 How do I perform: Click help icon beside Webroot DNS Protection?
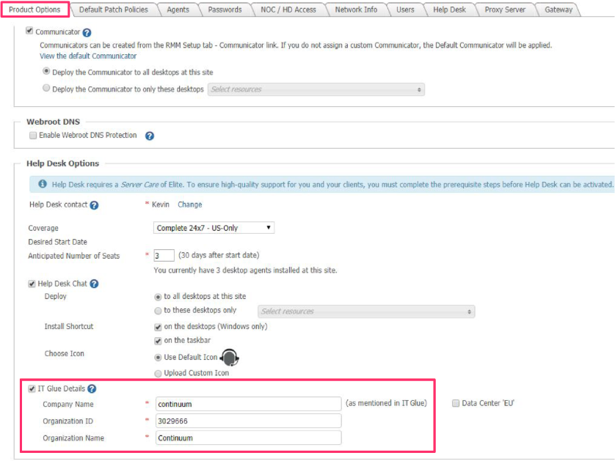coord(150,136)
